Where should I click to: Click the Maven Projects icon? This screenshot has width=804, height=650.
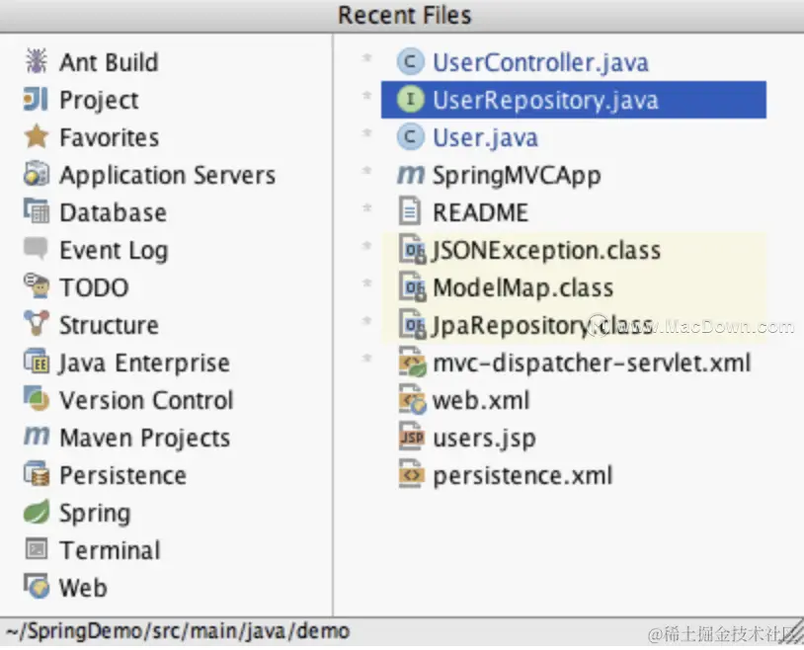(36, 437)
